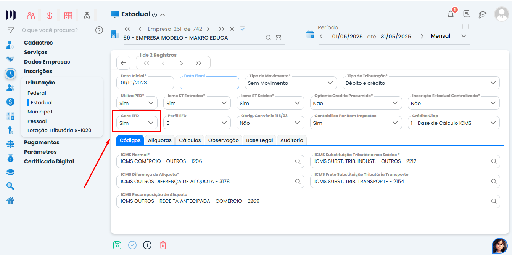Toggle the checkbox above the Mensal dropdown
This screenshot has height=255, width=512.
[x=465, y=27]
